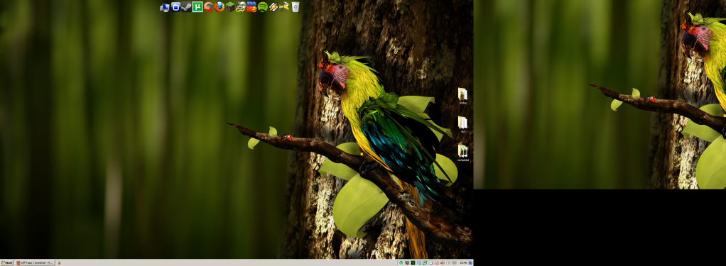Open the Start menu
The height and width of the screenshot is (266, 726).
click(x=6, y=262)
